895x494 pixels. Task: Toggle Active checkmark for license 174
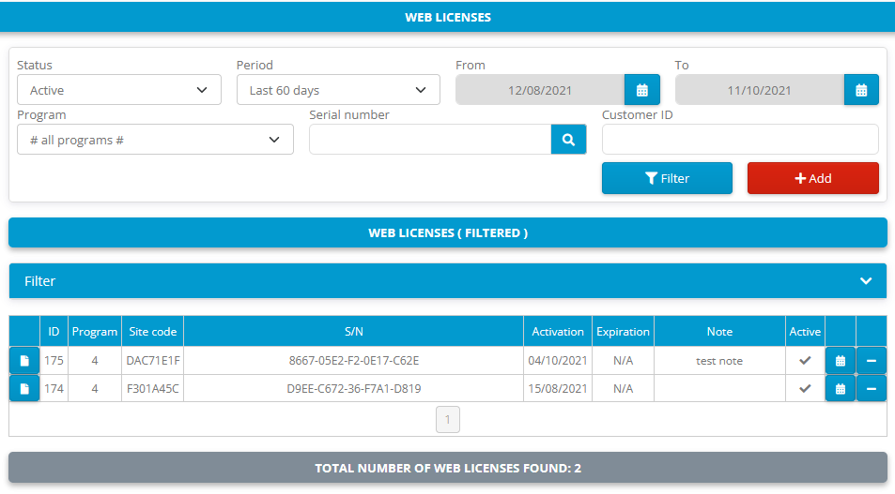pyautogui.click(x=805, y=389)
